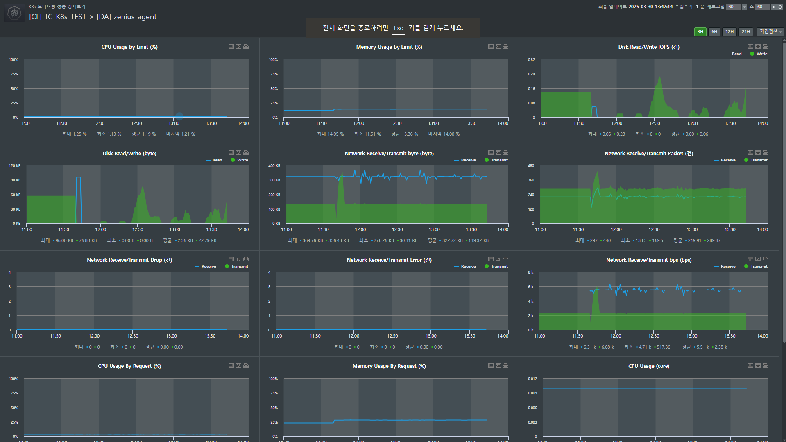The width and height of the screenshot is (786, 442).
Task: Export Network Receive/Transmit Packet chart to Excel
Action: tap(758, 153)
